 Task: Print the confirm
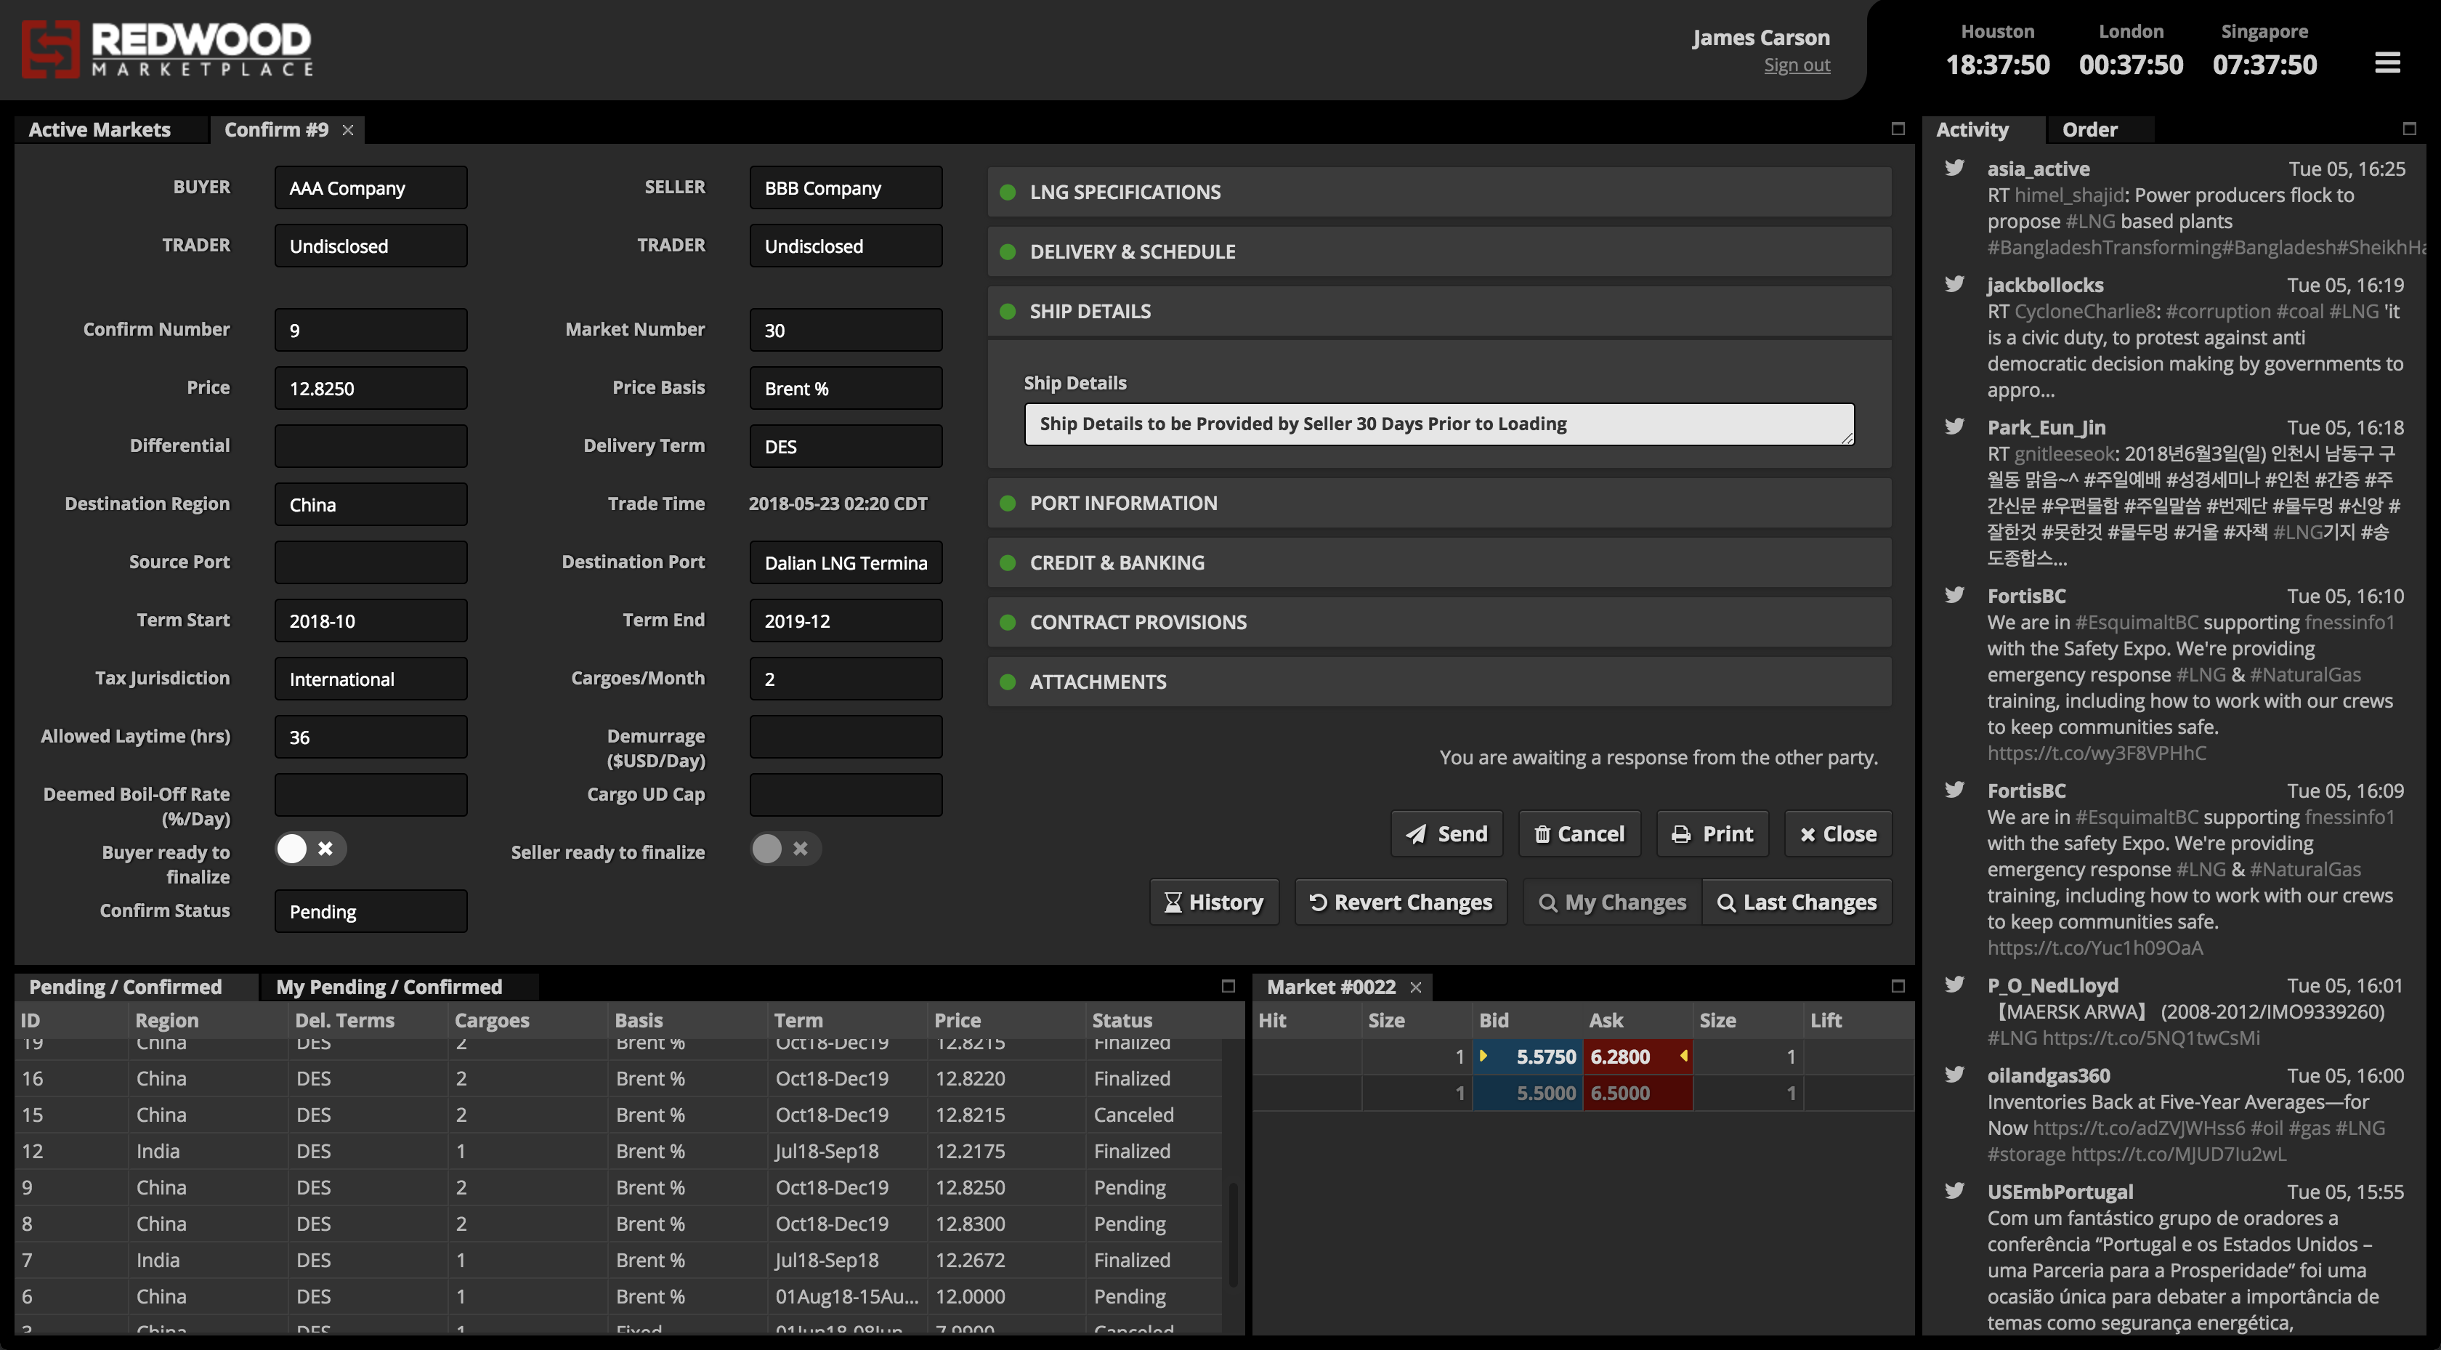1712,834
